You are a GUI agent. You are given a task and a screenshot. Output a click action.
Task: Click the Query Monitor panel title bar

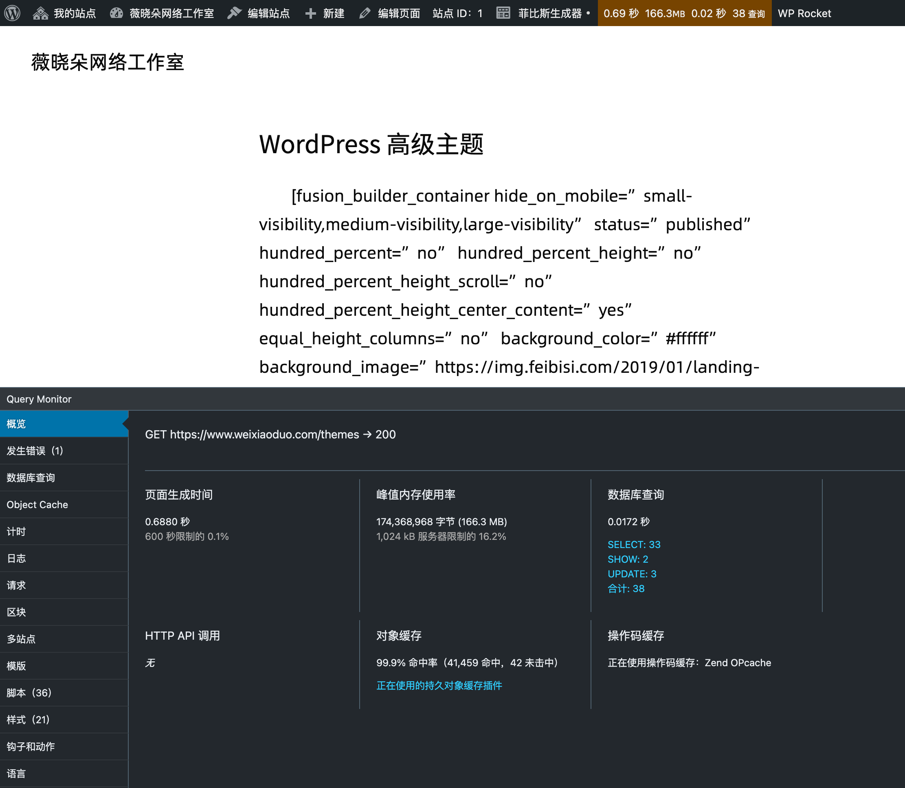click(39, 399)
